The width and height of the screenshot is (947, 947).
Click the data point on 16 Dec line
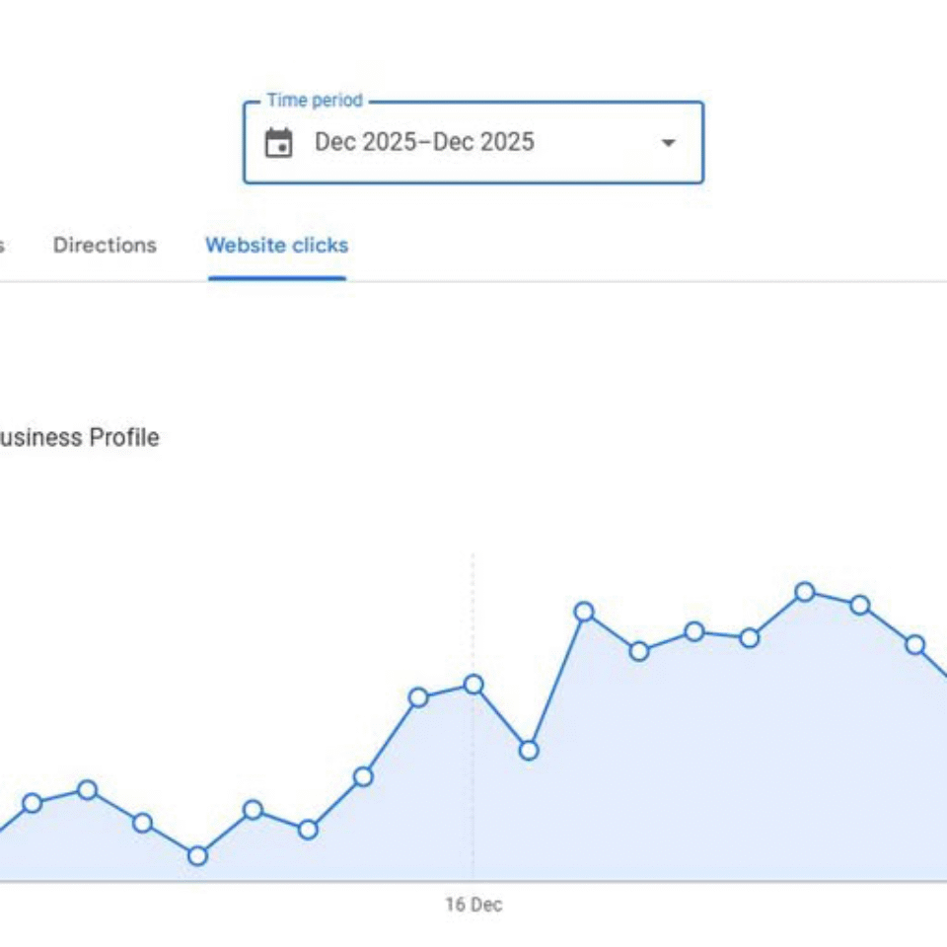(473, 685)
